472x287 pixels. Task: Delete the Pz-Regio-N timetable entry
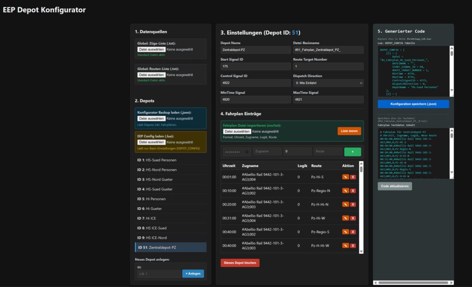(x=353, y=191)
